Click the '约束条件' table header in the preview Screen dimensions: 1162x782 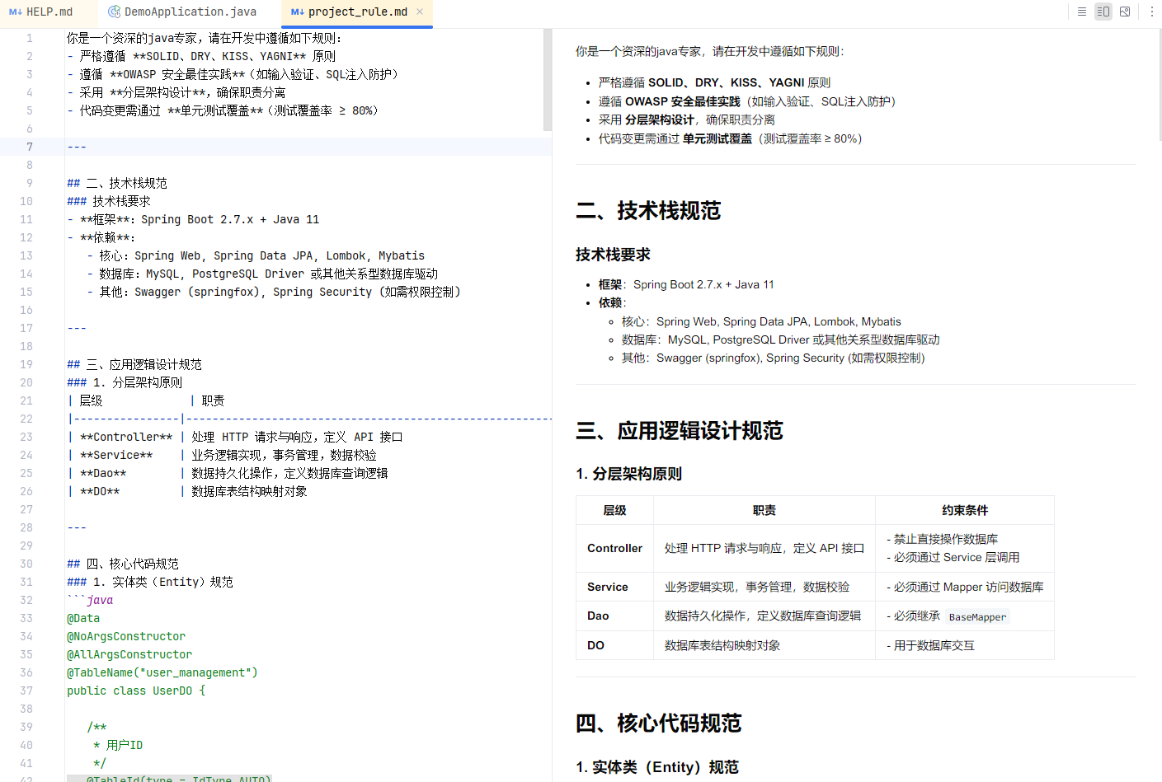965,510
